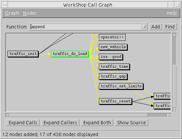Select the ios::good node
The image size is (182, 139).
click(x=111, y=57)
